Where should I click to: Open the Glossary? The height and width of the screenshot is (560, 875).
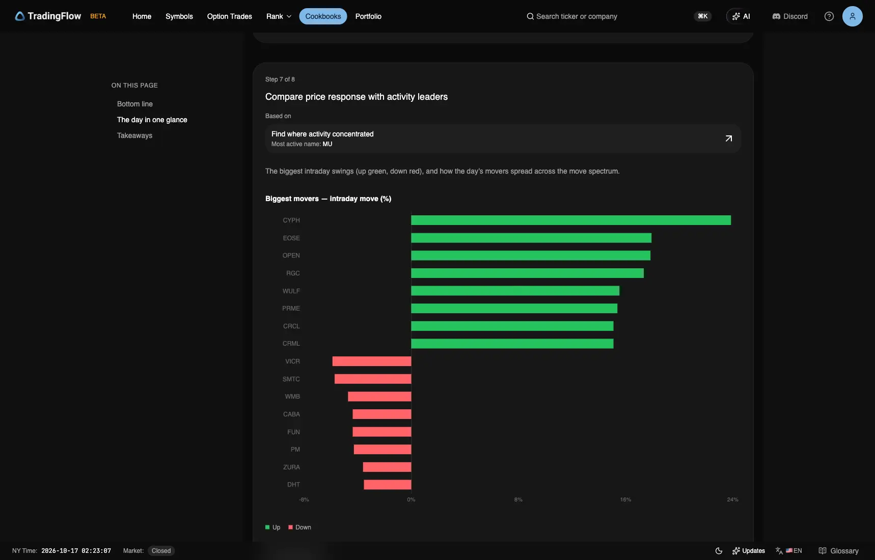coord(838,551)
